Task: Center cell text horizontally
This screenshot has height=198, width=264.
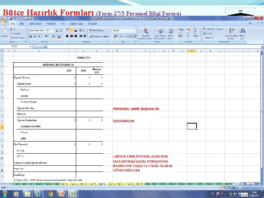Action: coord(71,36)
